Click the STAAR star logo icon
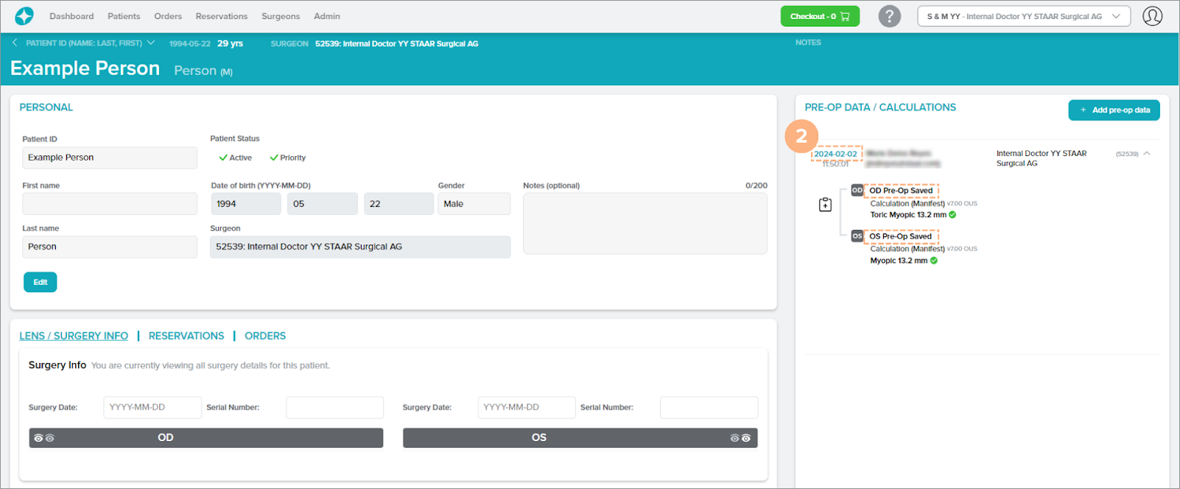The height and width of the screenshot is (489, 1180). (x=24, y=16)
